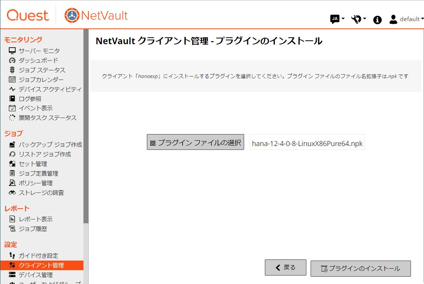Select ログ参照 in the sidebar
The image size is (424, 284).
(x=30, y=99)
